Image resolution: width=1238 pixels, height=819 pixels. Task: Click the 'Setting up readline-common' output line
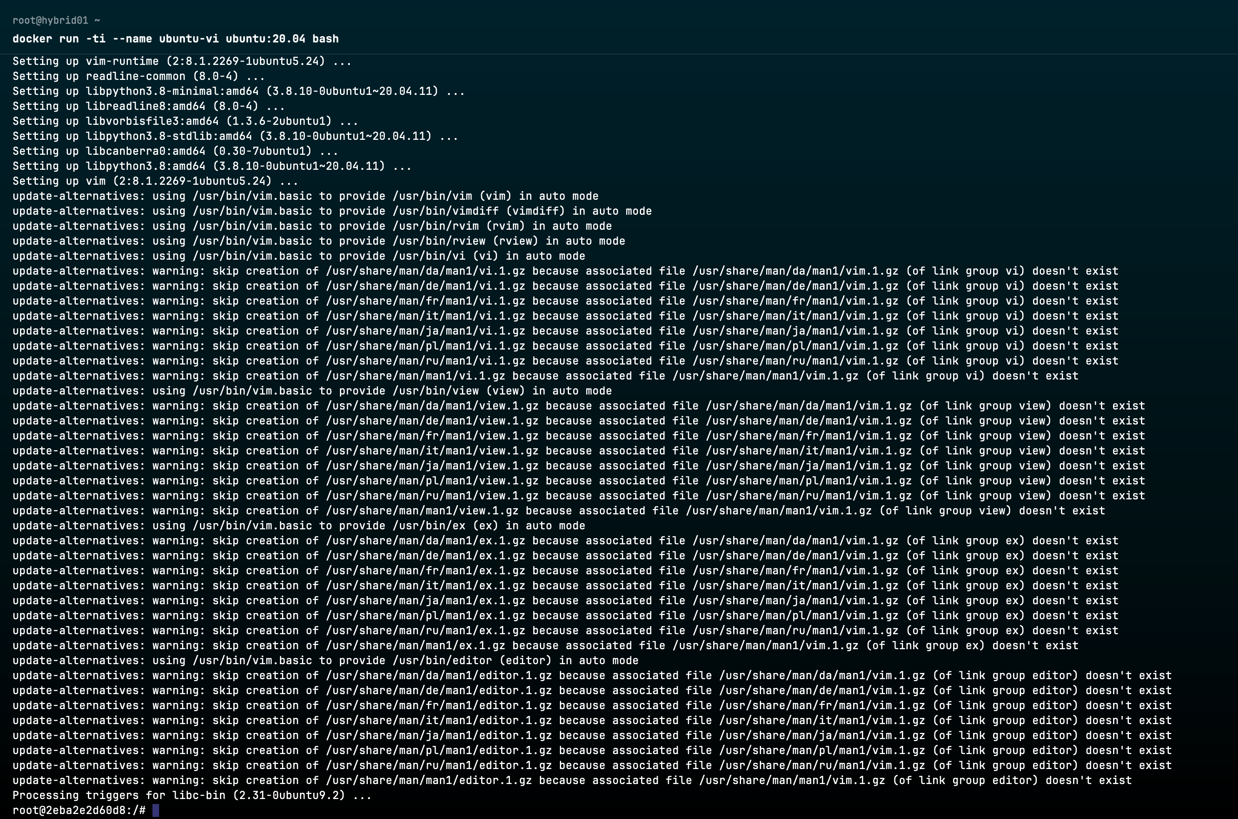[139, 76]
